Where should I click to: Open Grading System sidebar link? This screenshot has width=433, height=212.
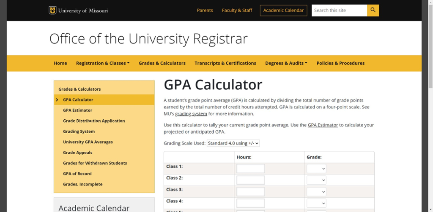click(x=79, y=131)
